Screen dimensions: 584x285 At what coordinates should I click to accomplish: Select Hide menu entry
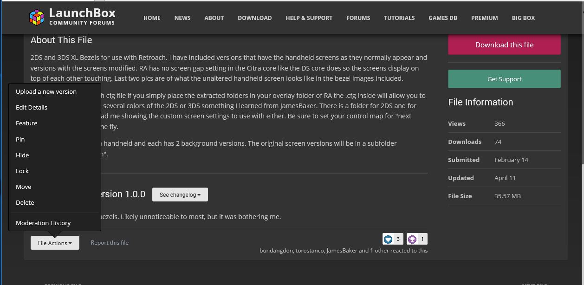[22, 155]
